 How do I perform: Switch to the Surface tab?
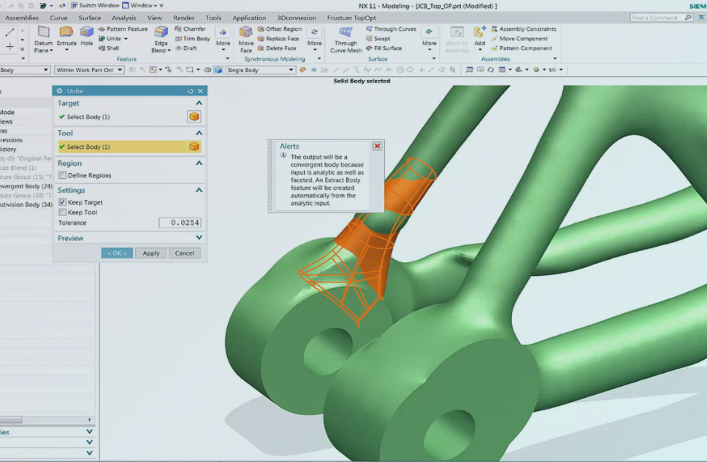[x=90, y=18]
